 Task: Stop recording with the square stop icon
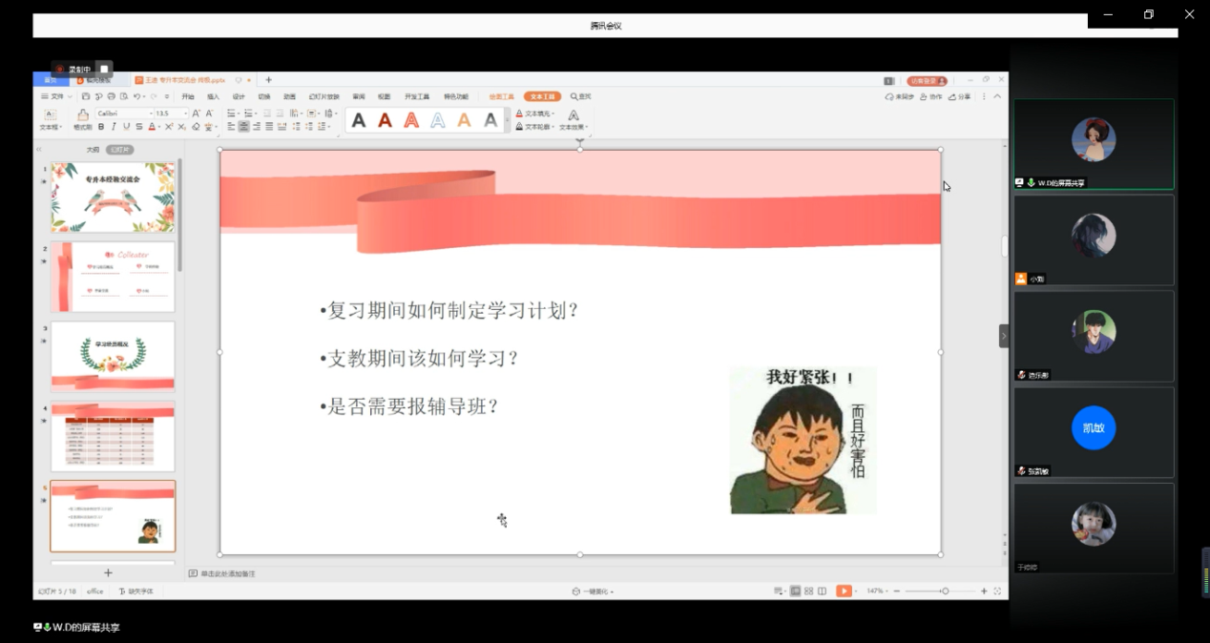coord(104,70)
